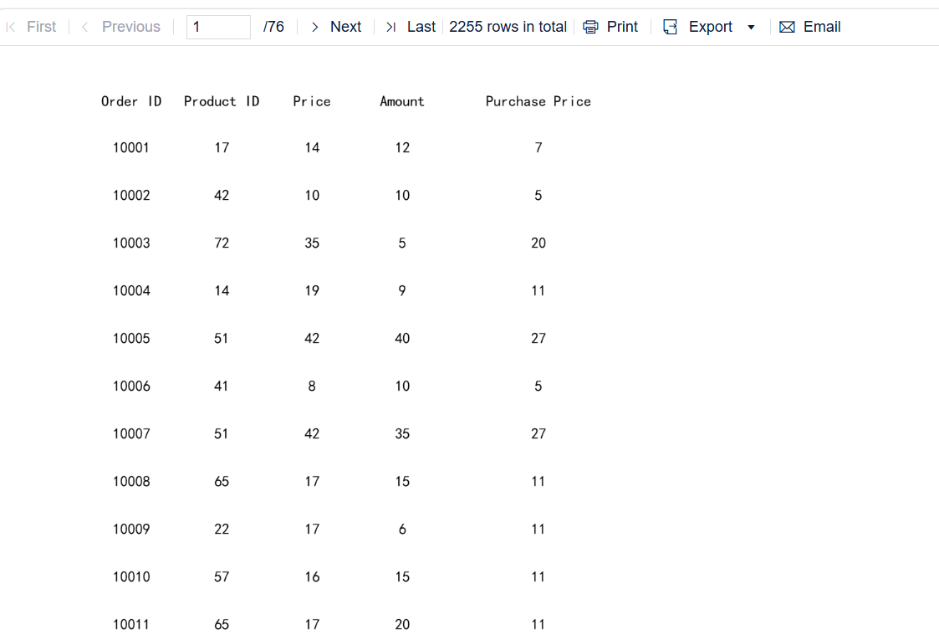
Task: Click Amount 40 in order 10005
Action: pyautogui.click(x=402, y=338)
